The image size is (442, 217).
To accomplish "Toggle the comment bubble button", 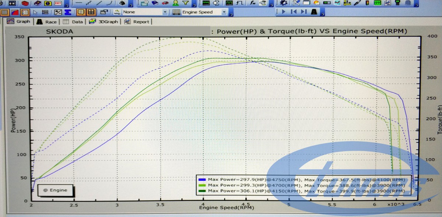I will (x=81, y=12).
